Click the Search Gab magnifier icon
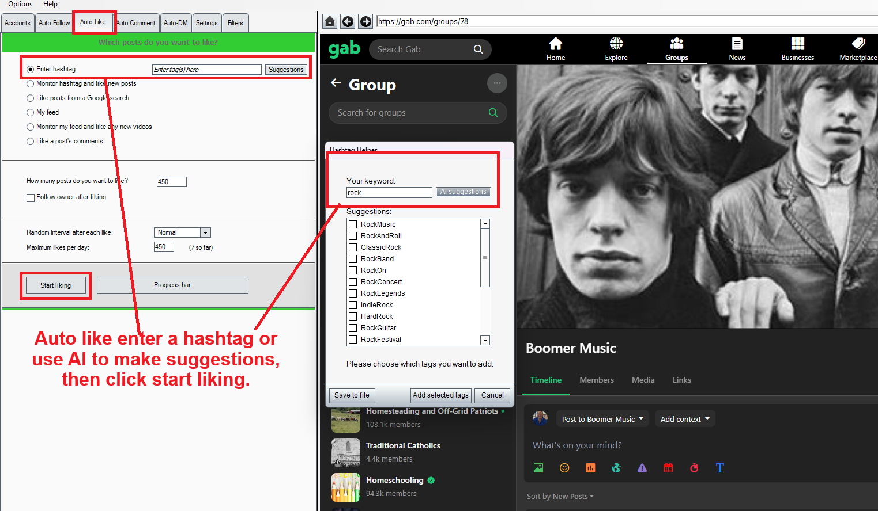Screen dimensions: 878x511 [478, 49]
